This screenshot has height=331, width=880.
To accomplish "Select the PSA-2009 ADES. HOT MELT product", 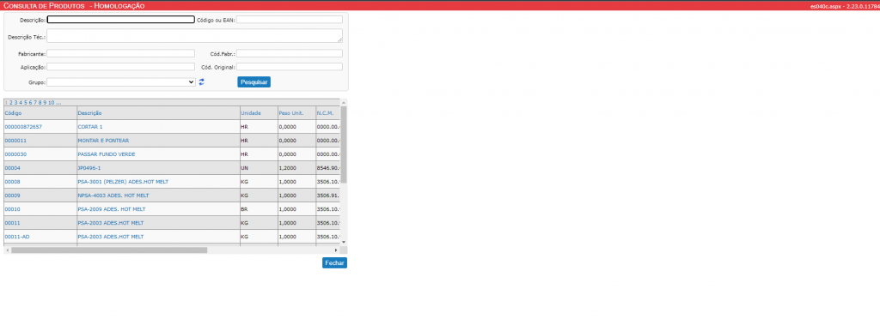I will 111,209.
